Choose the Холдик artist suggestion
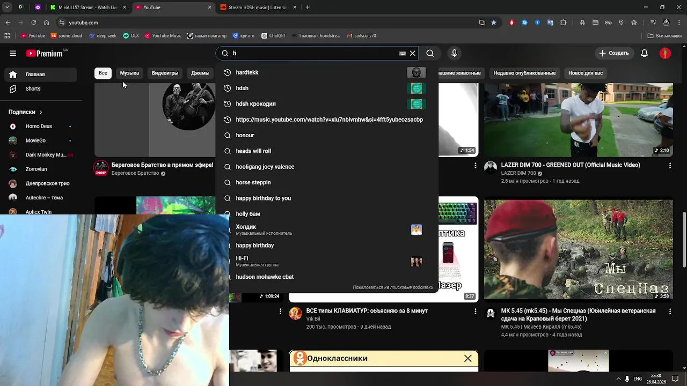 click(x=326, y=229)
